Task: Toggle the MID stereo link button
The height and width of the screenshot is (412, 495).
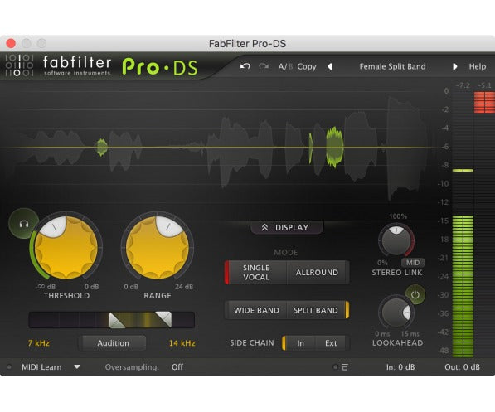Action: click(x=413, y=263)
